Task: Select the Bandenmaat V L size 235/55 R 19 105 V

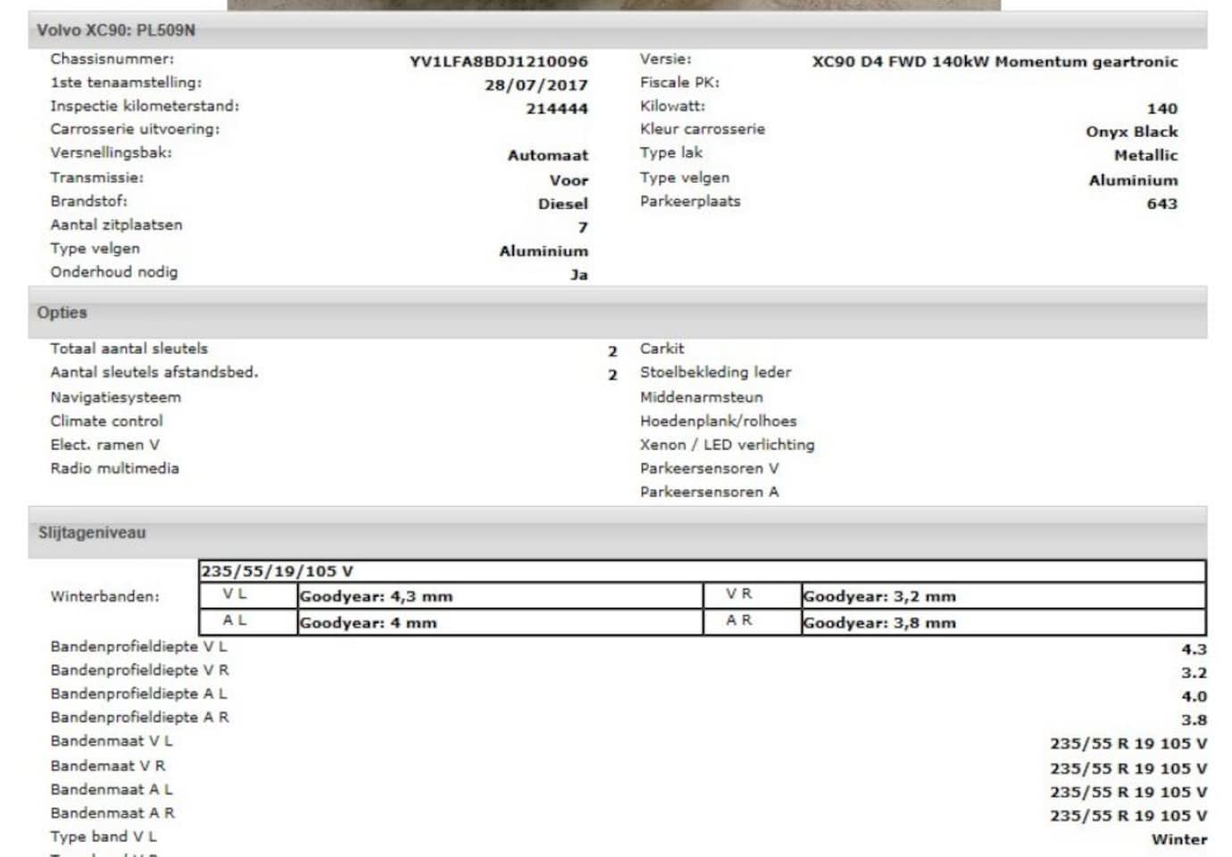Action: [1128, 744]
